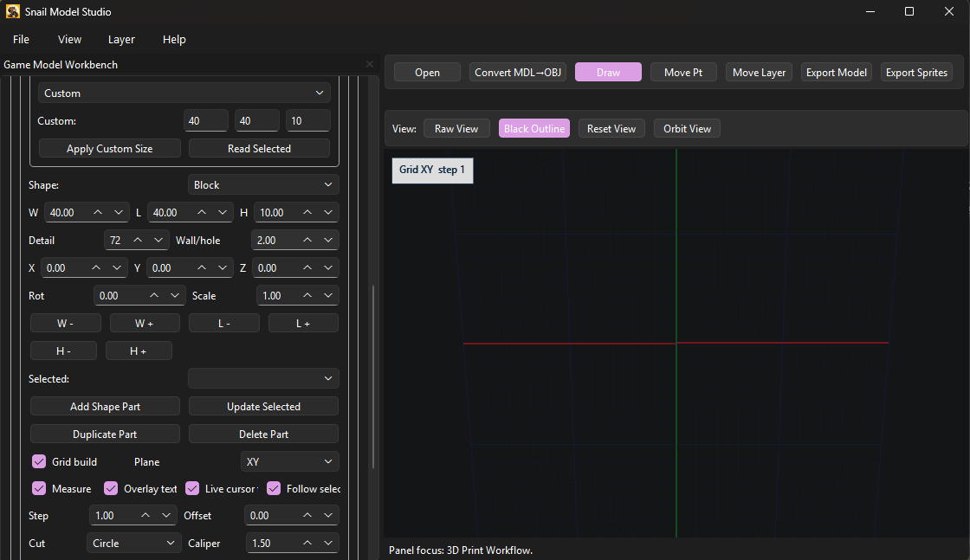The width and height of the screenshot is (970, 560).
Task: Increase the Offset stepper value
Action: point(307,516)
